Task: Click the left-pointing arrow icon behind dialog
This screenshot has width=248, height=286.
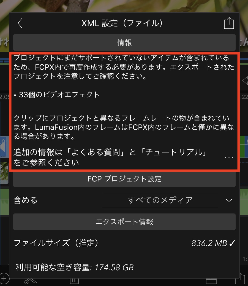Action: click(245, 81)
